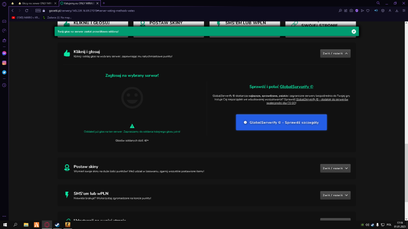
Task: Select the 'KLIKNIJ I GŁOSUJ' tab
Action: click(93, 23)
